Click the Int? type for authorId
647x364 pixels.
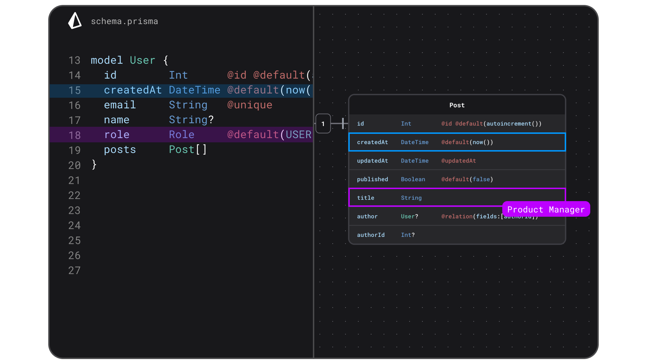click(x=408, y=235)
